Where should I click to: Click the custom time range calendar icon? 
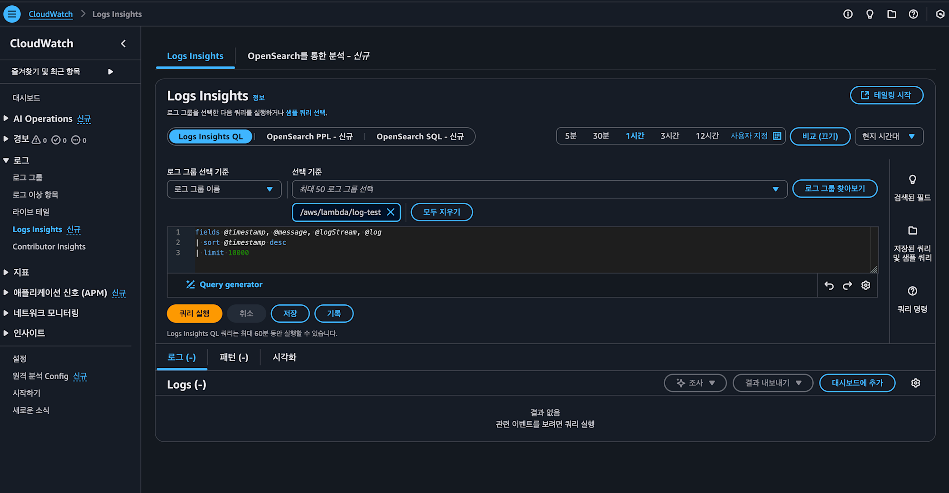pos(777,136)
